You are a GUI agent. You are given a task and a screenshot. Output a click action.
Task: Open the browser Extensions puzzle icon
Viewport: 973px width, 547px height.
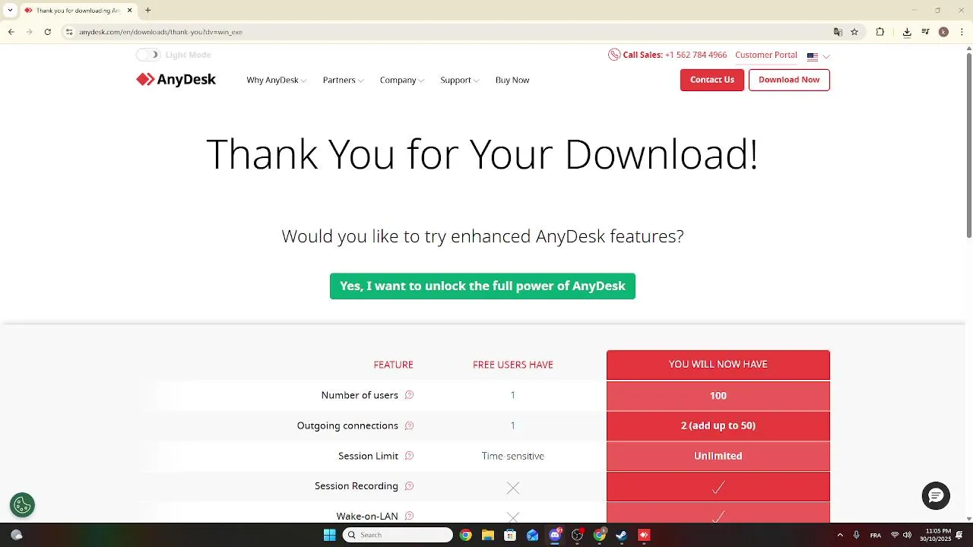(880, 32)
